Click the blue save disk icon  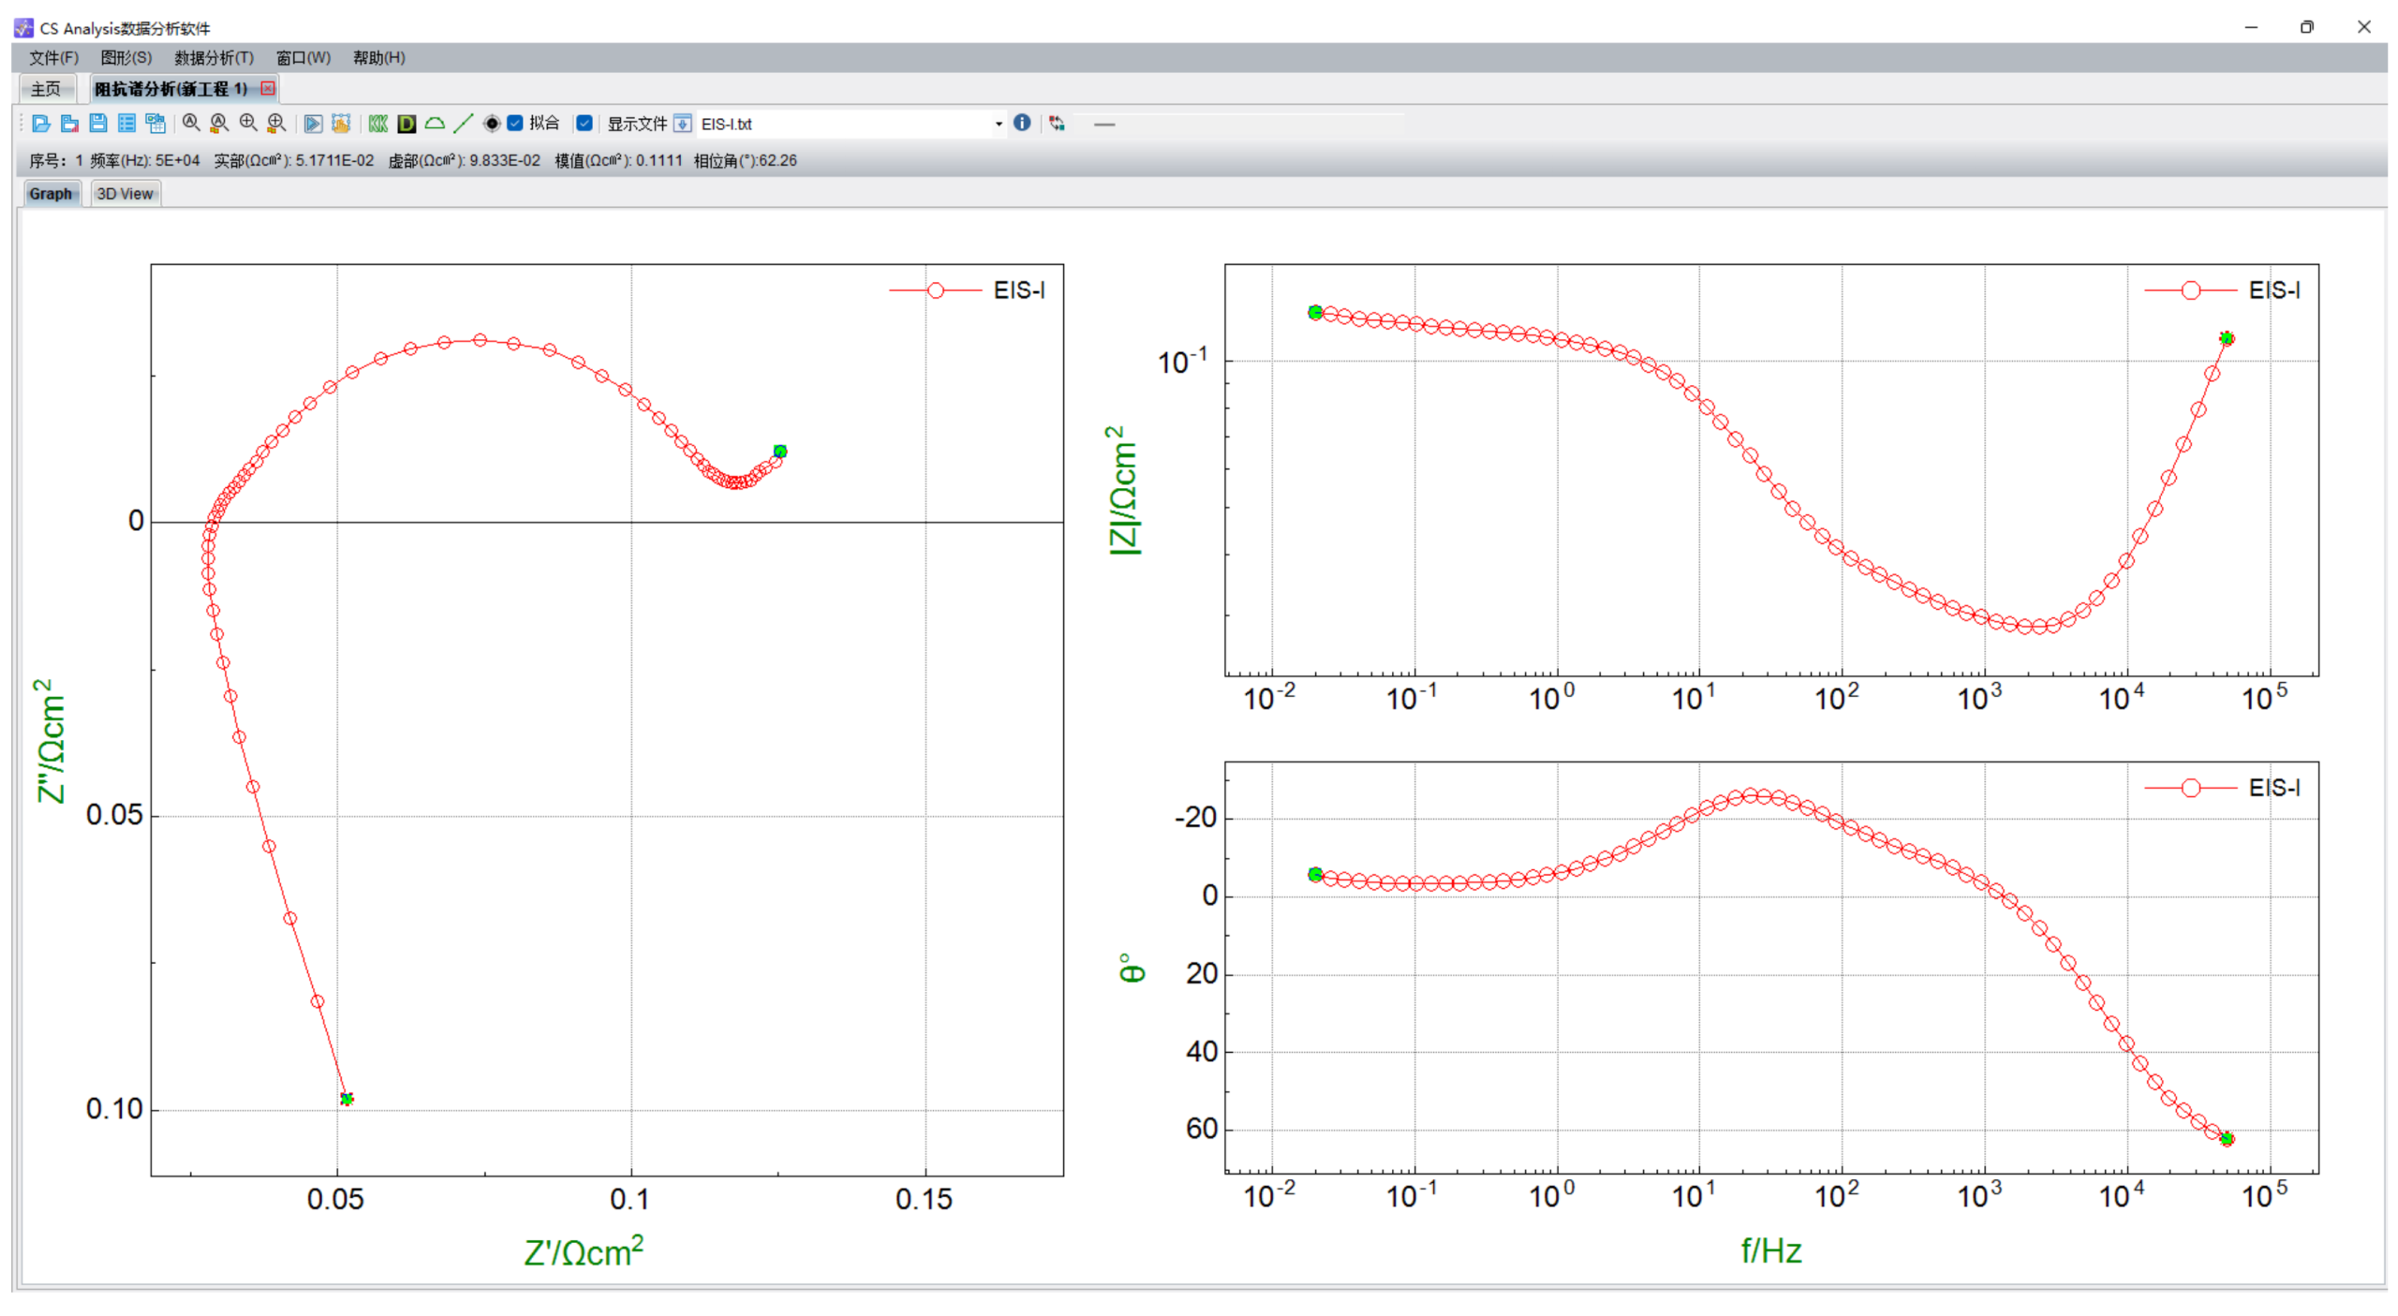tap(97, 124)
